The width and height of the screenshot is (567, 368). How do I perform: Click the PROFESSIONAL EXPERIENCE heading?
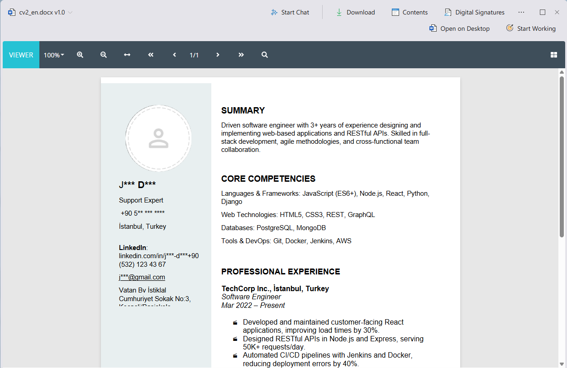pos(281,272)
